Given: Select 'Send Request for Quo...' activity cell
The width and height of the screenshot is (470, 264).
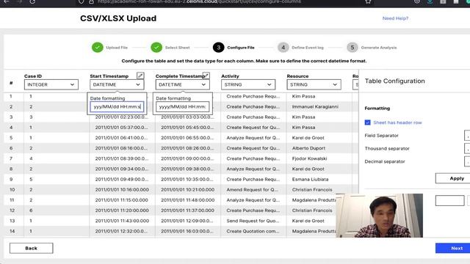Looking at the screenshot, I should (x=253, y=221).
